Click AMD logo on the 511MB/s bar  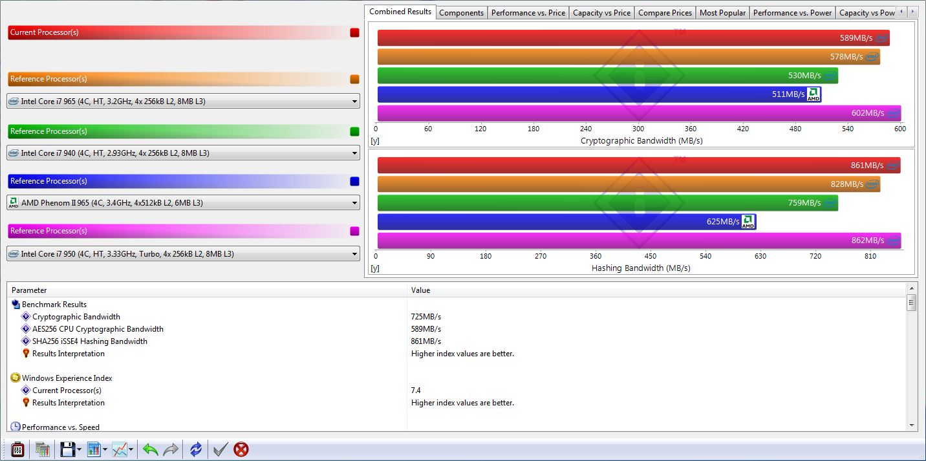click(814, 94)
